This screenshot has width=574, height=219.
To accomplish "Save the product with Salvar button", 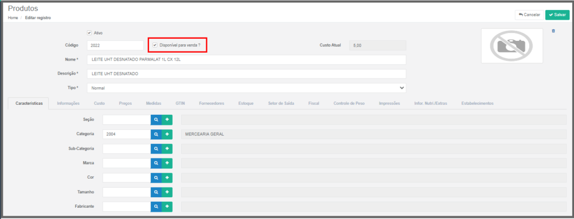I will pyautogui.click(x=557, y=15).
